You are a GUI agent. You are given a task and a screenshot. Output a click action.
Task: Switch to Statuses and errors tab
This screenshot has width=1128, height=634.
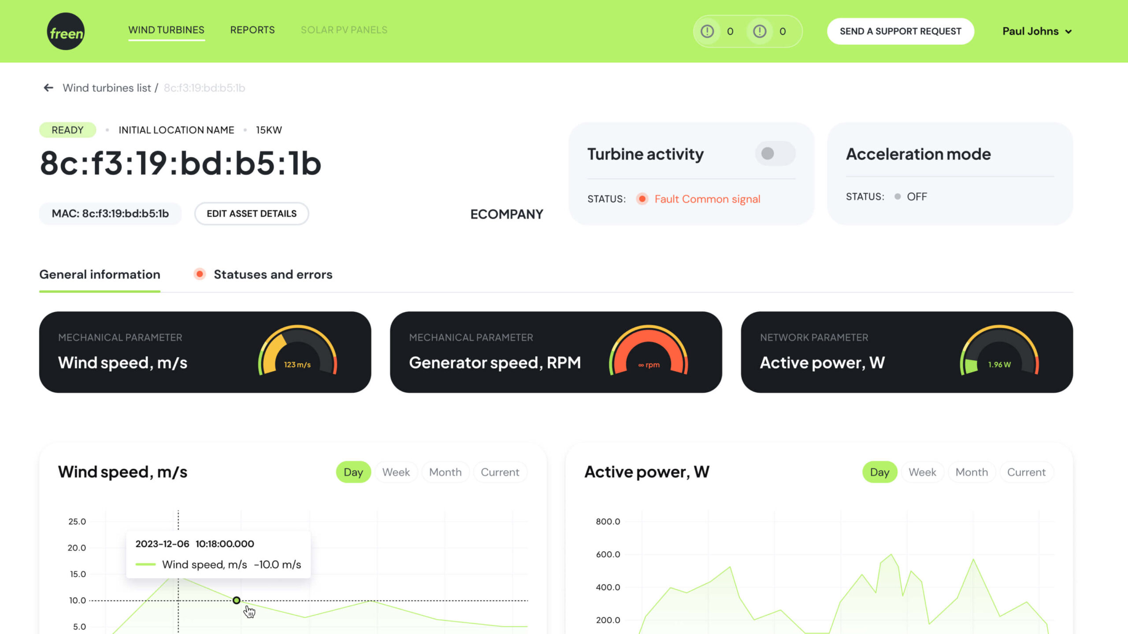(273, 274)
